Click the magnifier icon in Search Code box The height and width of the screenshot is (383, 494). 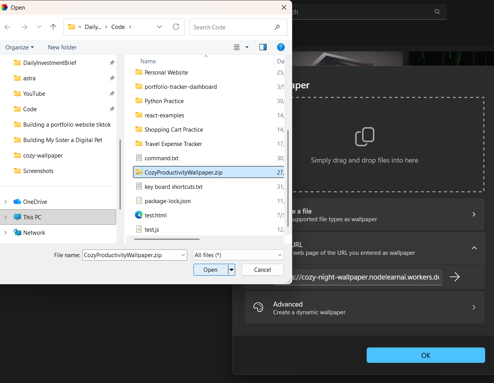pyautogui.click(x=277, y=27)
